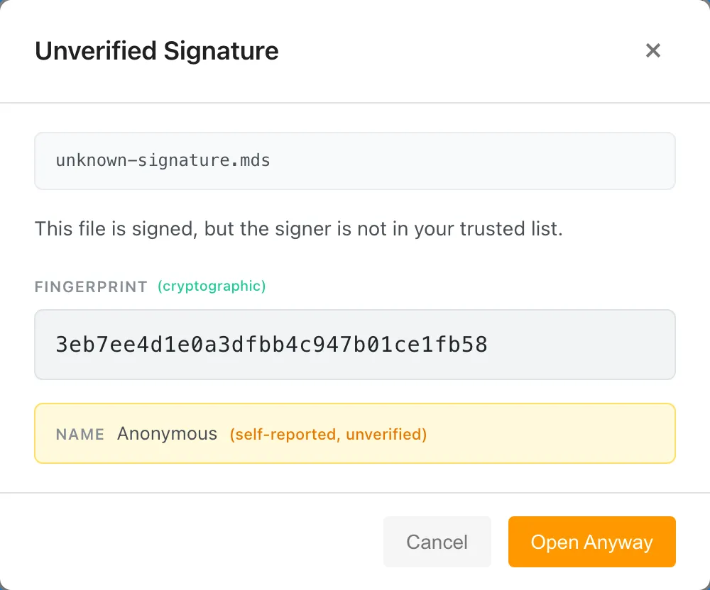Close the Unverified Signature dialog with X
710x590 pixels.
click(652, 51)
